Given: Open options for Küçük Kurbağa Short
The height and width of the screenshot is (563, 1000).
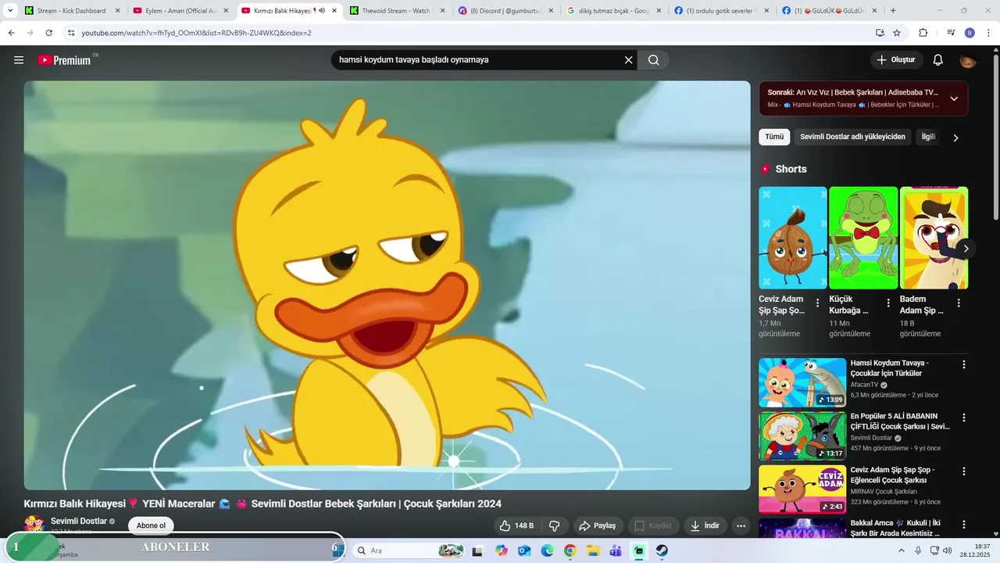Looking at the screenshot, I should click(x=888, y=303).
